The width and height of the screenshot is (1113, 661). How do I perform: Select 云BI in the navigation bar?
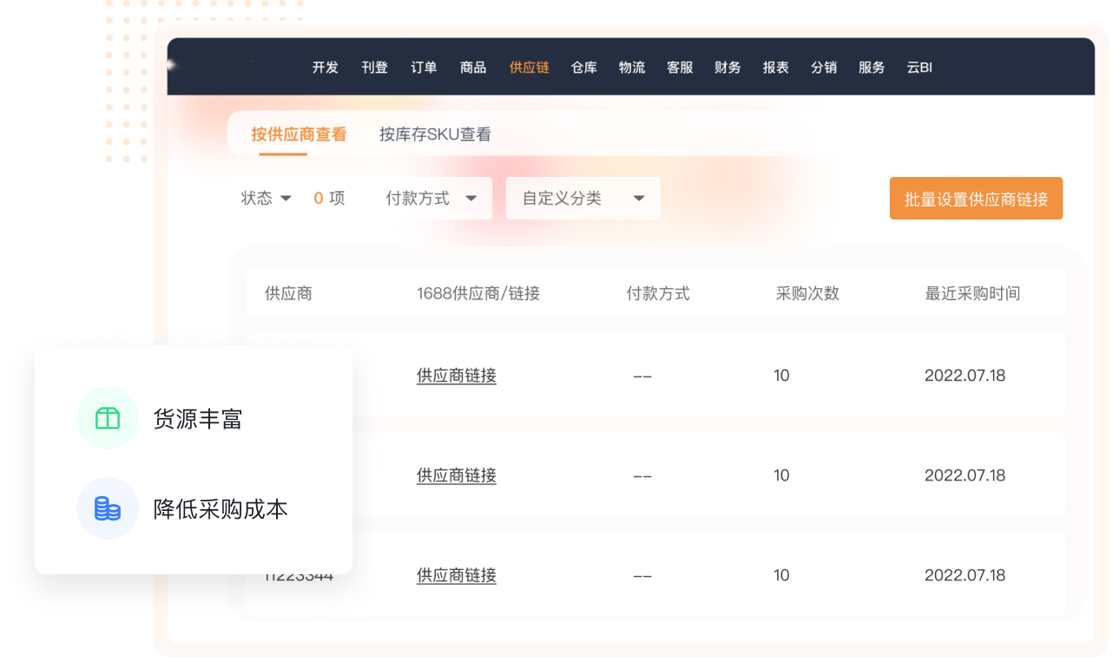point(919,68)
